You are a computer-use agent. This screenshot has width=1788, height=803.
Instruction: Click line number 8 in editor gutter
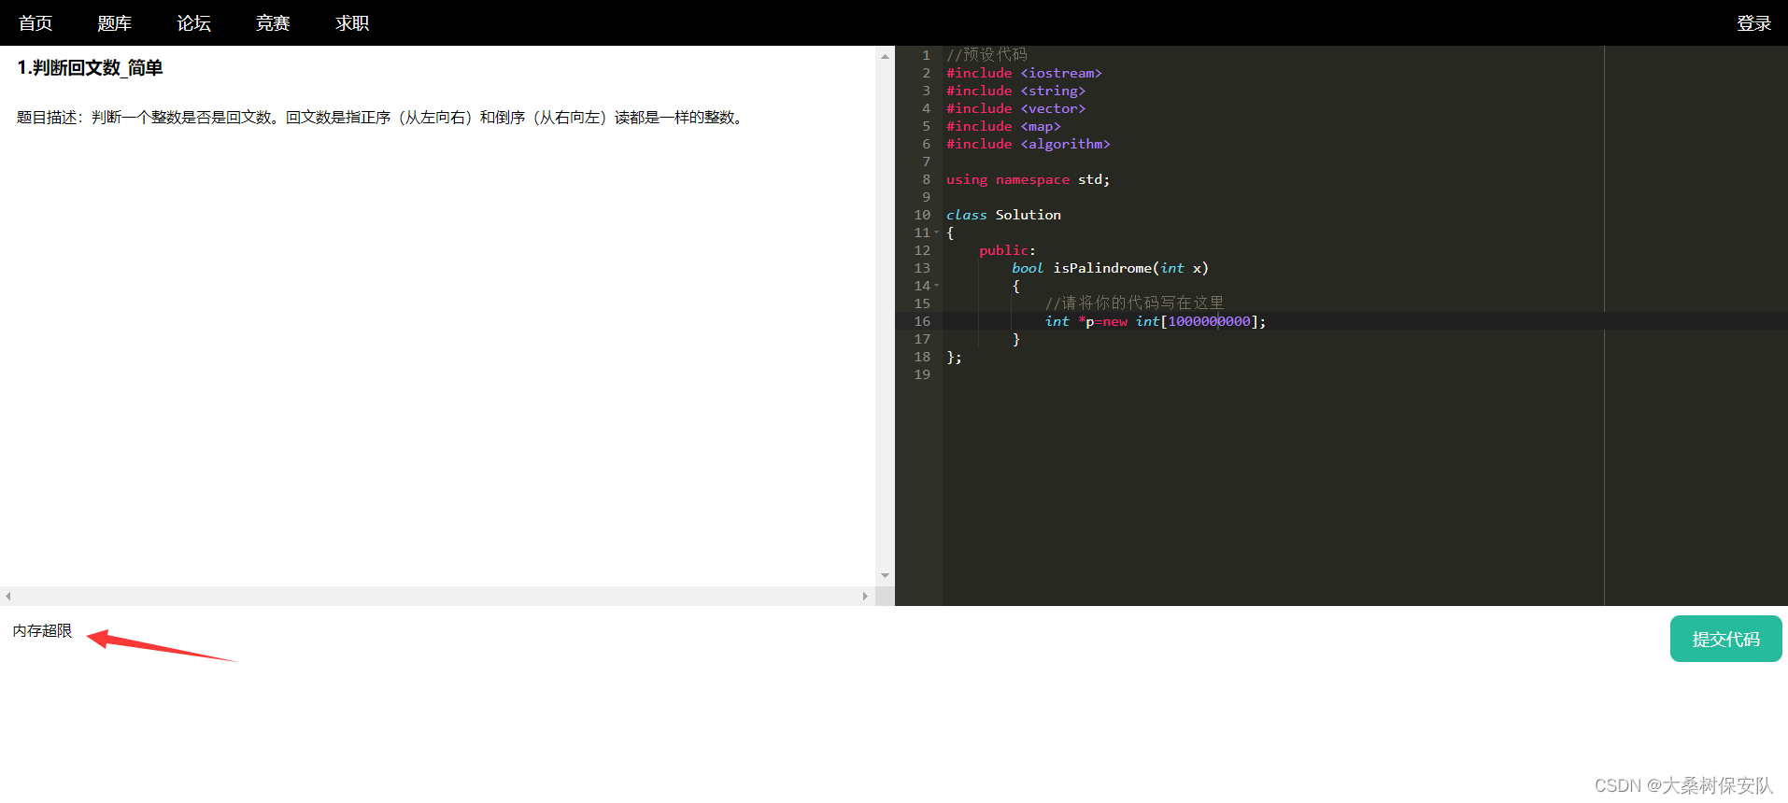[x=926, y=179]
